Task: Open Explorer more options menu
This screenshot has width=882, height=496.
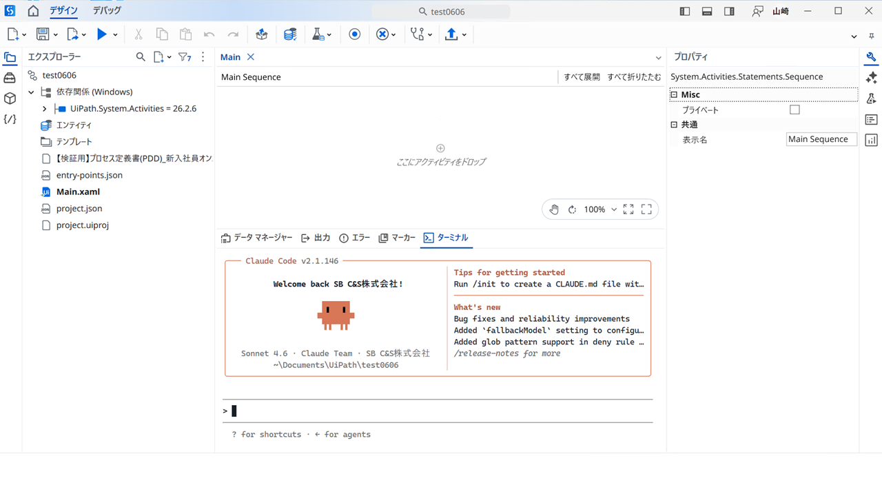Action: click(x=203, y=57)
